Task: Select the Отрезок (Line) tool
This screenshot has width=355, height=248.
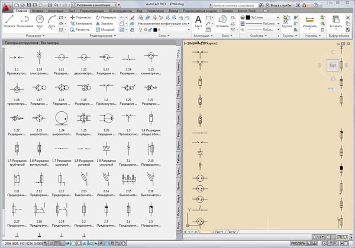Action: tap(9, 21)
